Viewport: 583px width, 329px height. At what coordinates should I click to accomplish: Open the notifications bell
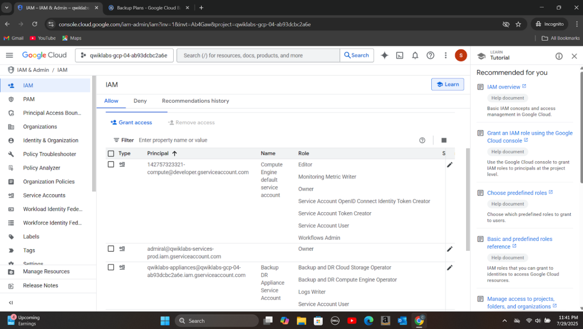pos(415,55)
